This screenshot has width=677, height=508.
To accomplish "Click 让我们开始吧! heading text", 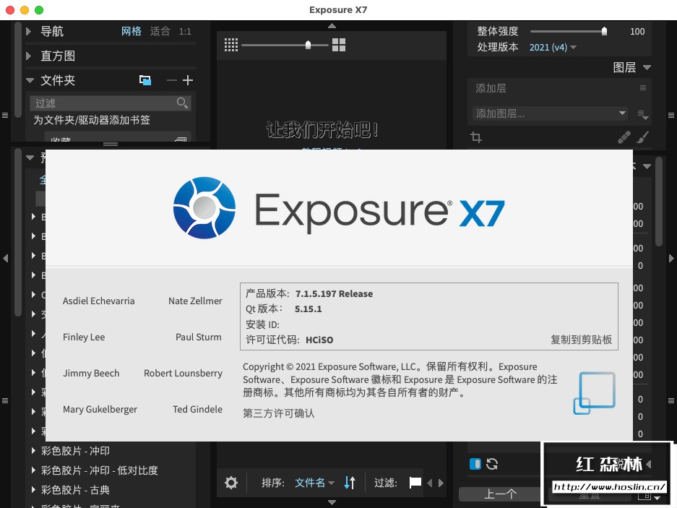I will pos(322,129).
